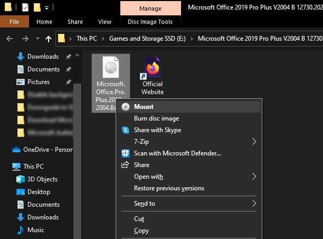The height and width of the screenshot is (239, 323).
Task: Open Documents under This PC
Action: pyautogui.click(x=43, y=205)
